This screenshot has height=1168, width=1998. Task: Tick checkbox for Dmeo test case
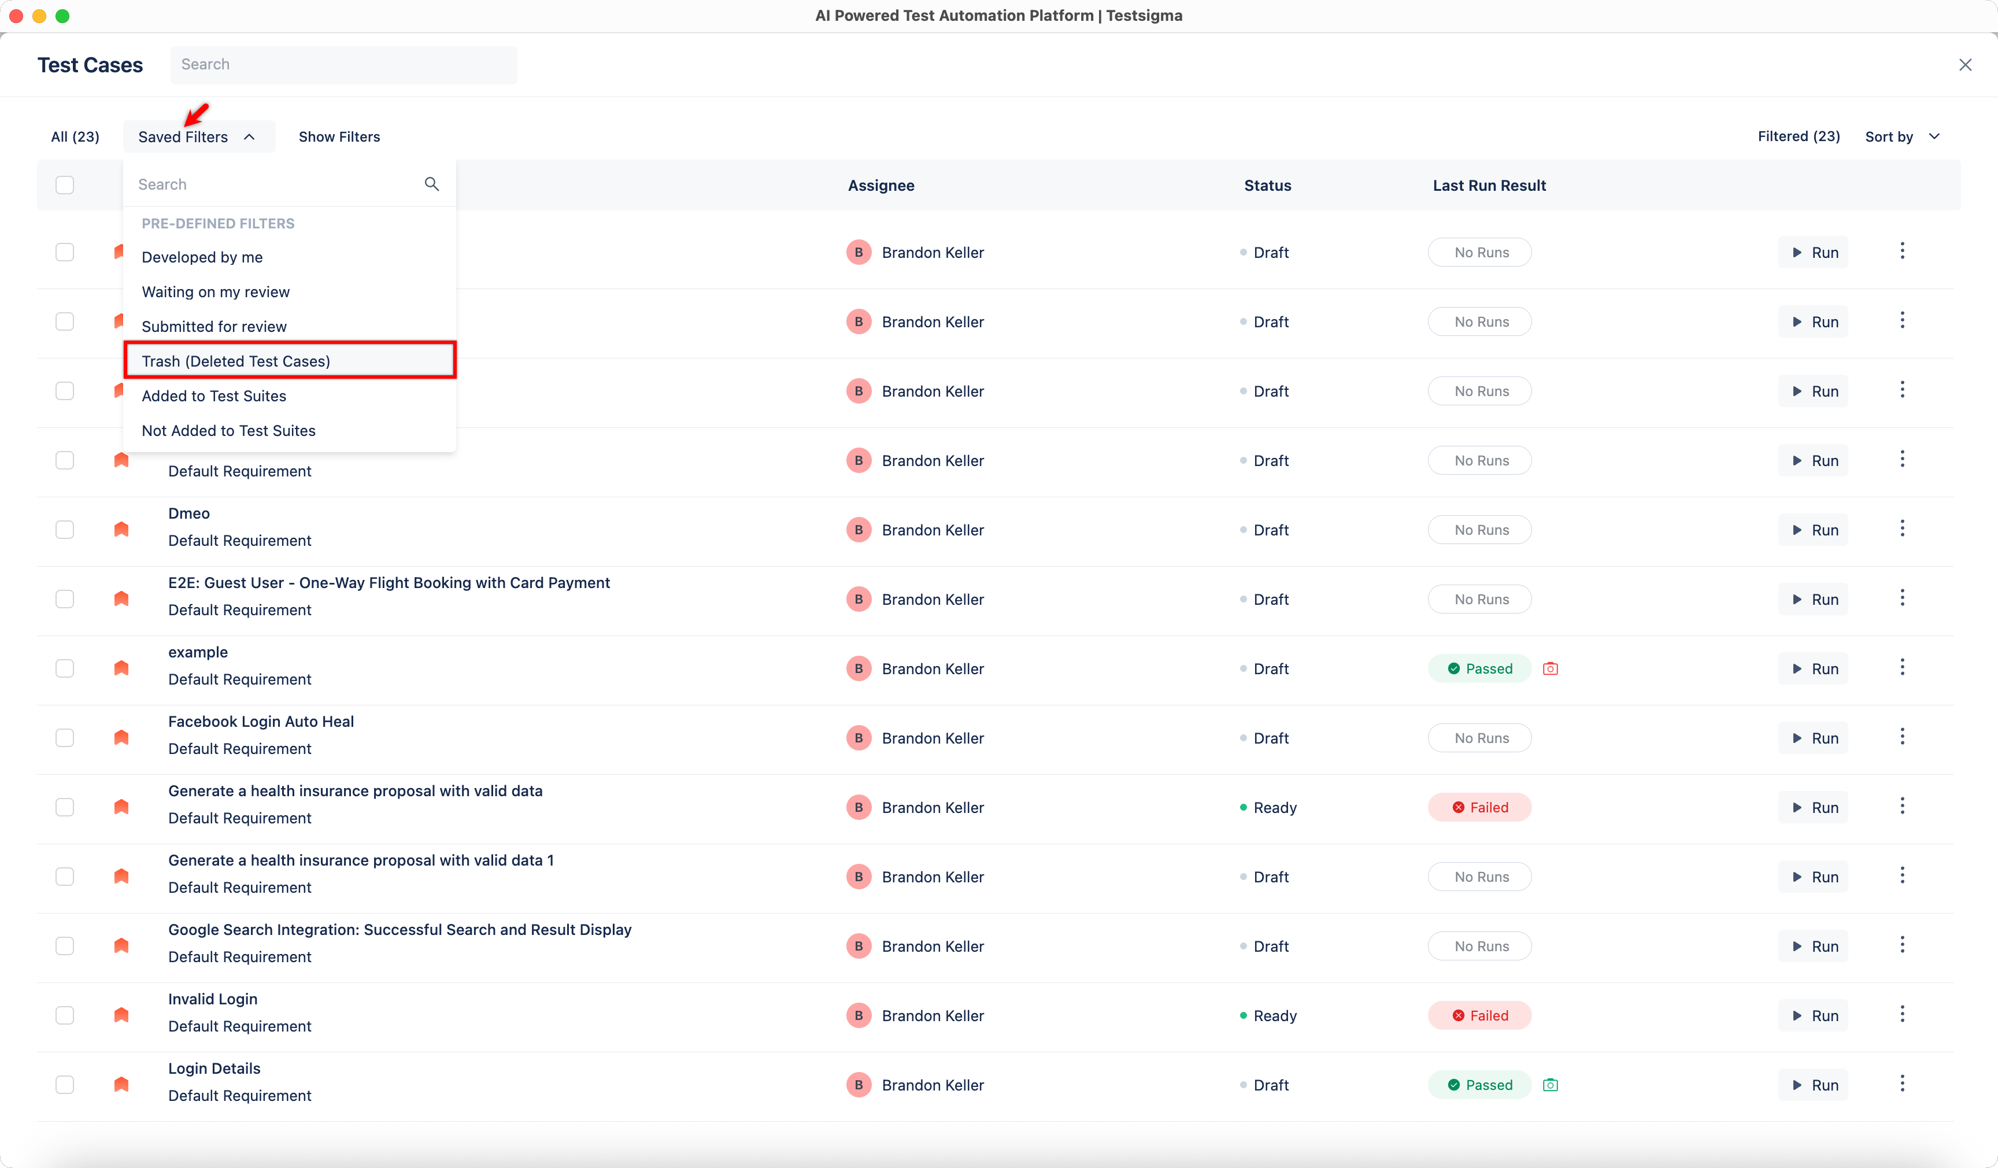coord(65,530)
